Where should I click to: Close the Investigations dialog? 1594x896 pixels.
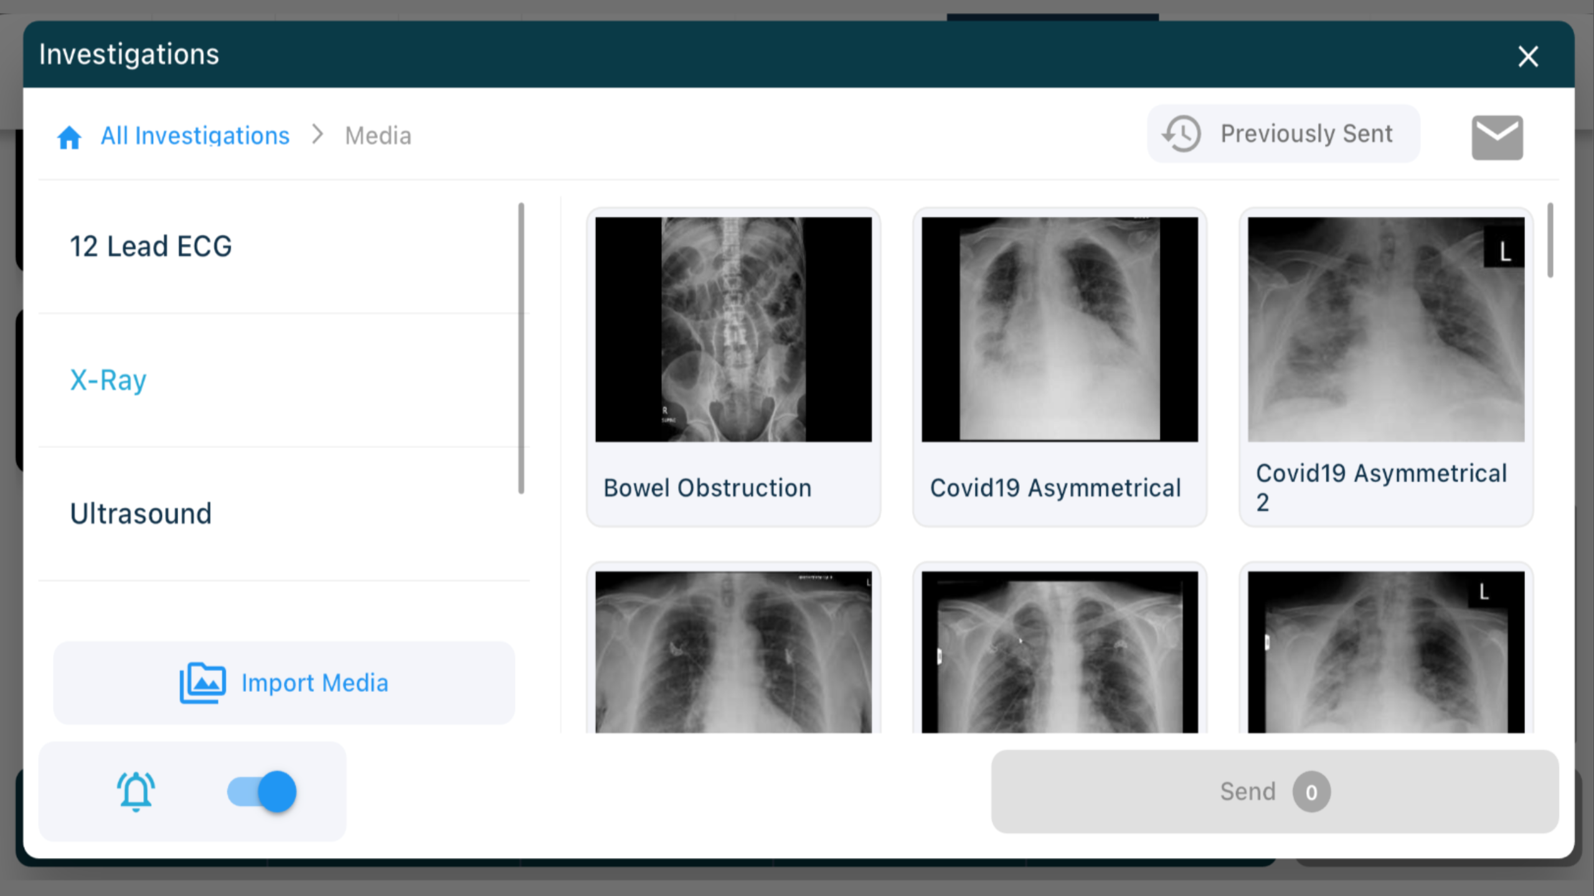point(1528,56)
